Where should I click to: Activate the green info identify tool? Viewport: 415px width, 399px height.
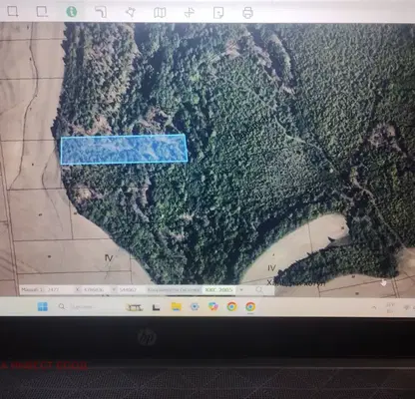(71, 12)
